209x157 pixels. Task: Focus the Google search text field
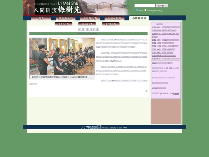(x=145, y=5)
